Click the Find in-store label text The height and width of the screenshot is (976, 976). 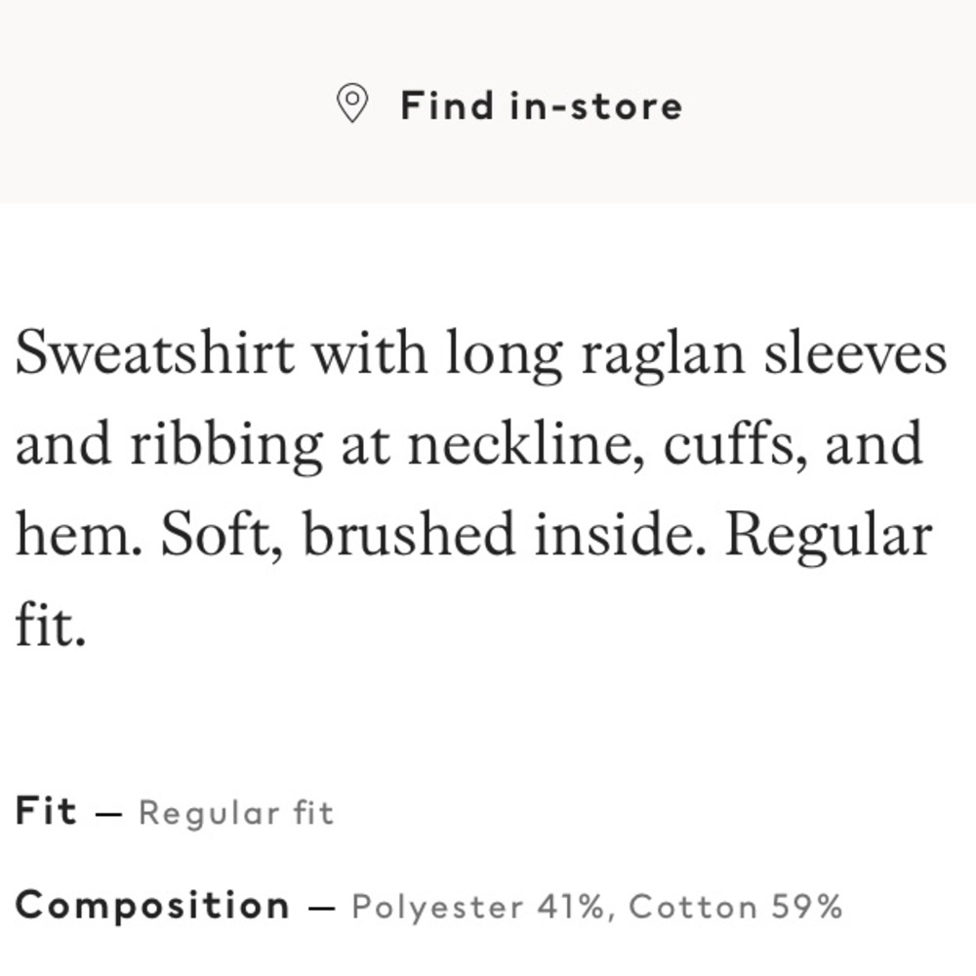coord(540,105)
